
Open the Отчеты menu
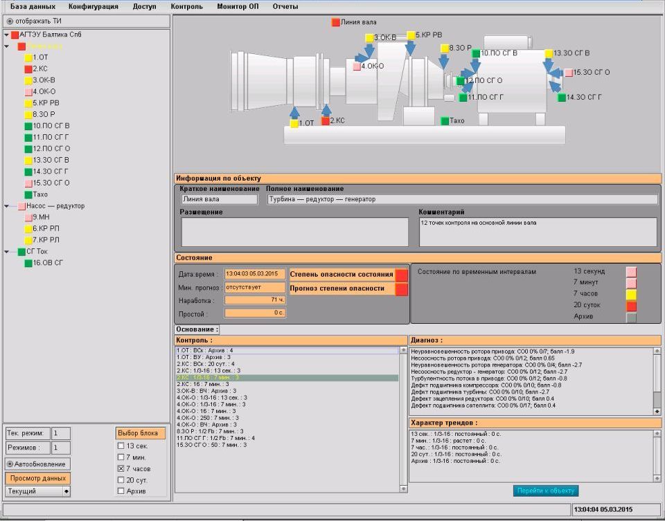285,6
